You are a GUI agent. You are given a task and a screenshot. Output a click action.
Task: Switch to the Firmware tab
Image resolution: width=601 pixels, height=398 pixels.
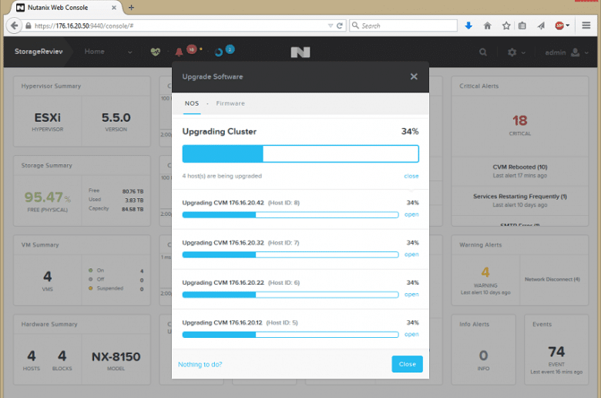tap(230, 103)
